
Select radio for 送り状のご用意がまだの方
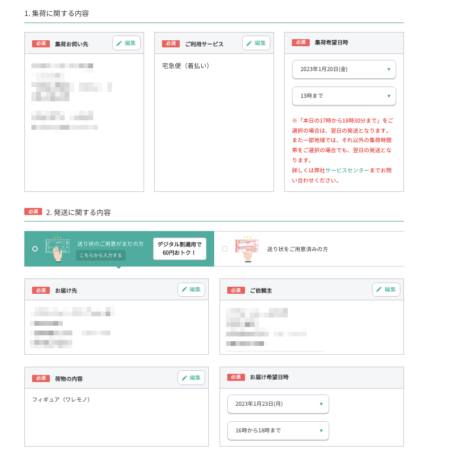[35, 249]
